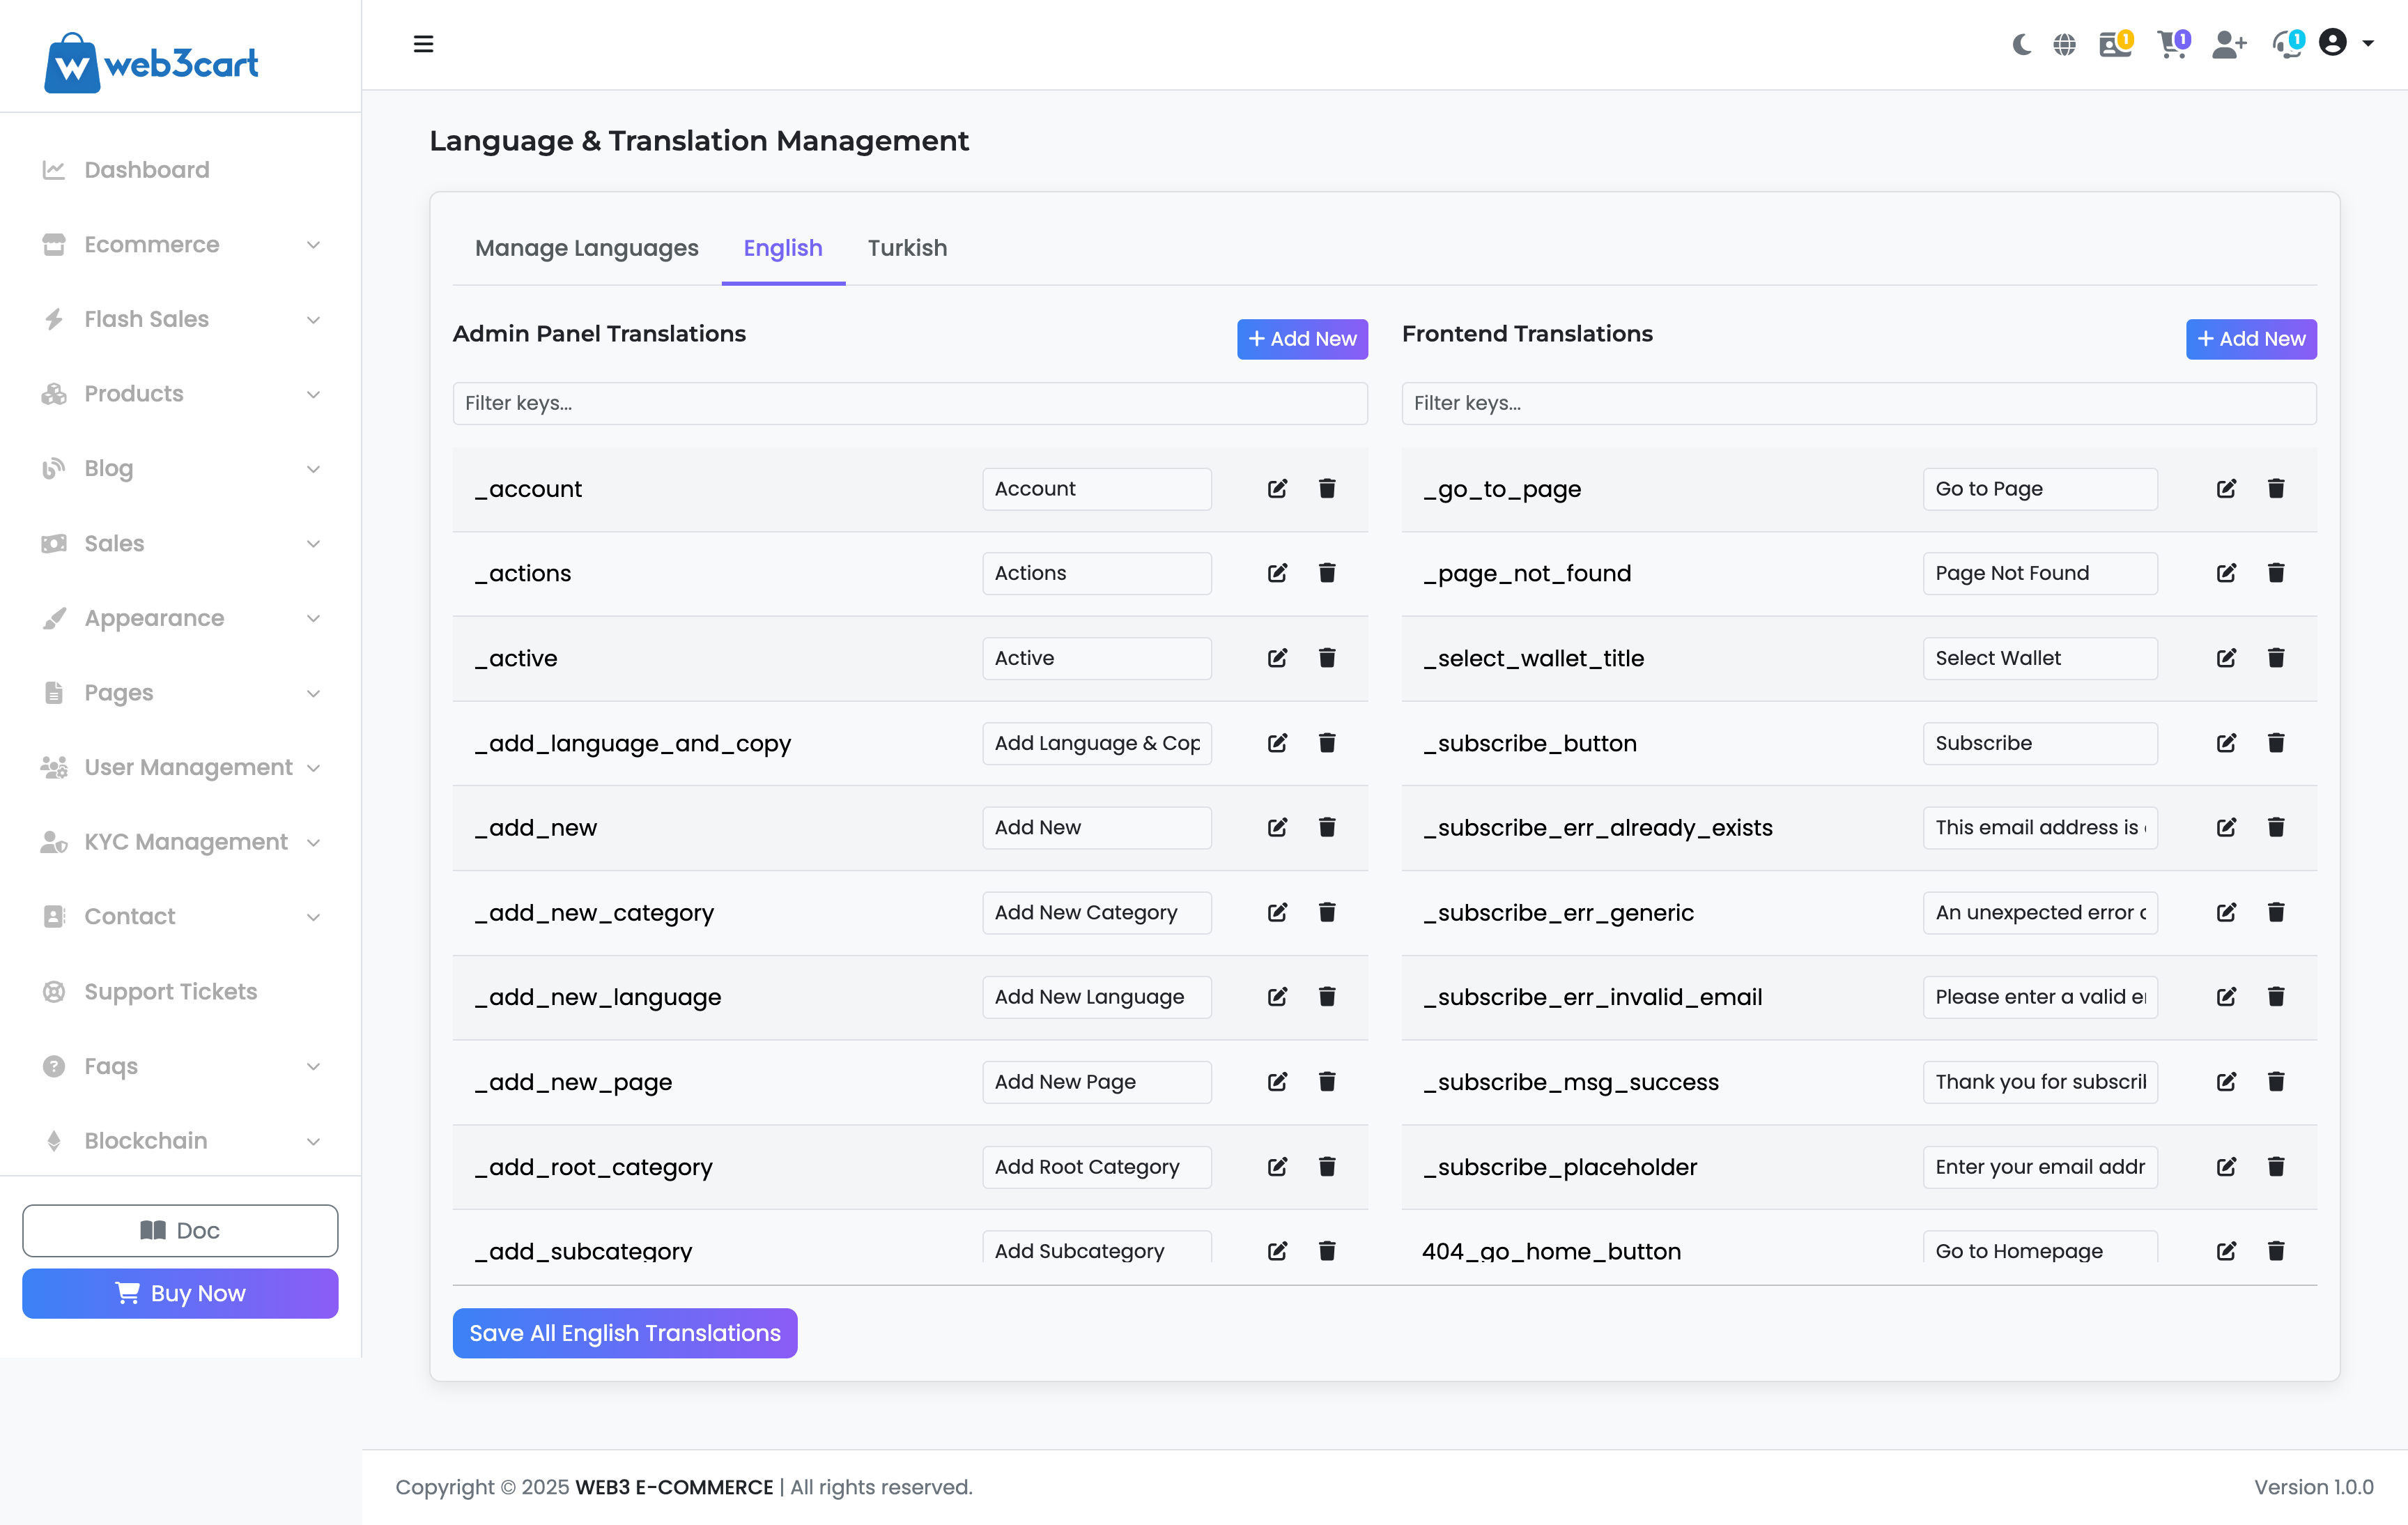Toggle sidebar with the hamburger menu icon
2408x1525 pixels.
[x=423, y=44]
